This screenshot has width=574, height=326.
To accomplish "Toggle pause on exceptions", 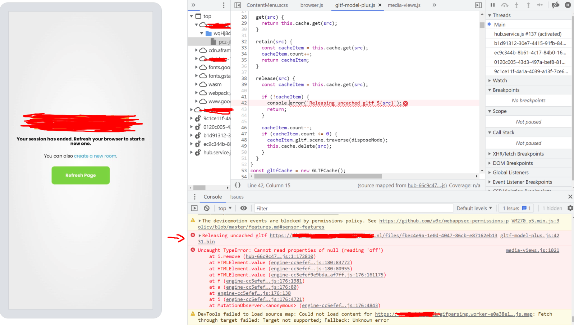I will [568, 5].
